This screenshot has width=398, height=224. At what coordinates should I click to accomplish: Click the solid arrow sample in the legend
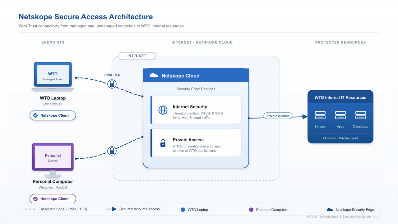point(111,209)
